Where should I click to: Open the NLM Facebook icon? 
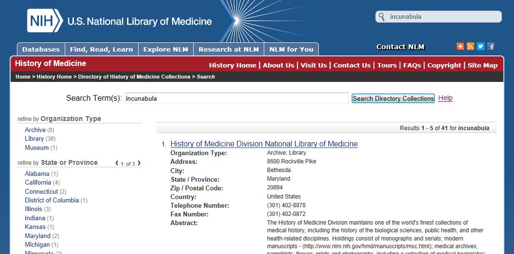[x=491, y=46]
